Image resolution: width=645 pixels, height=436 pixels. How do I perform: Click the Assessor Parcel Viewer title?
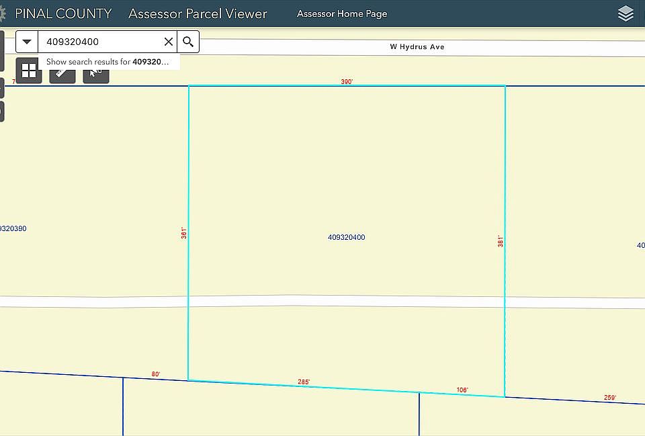[x=198, y=13]
